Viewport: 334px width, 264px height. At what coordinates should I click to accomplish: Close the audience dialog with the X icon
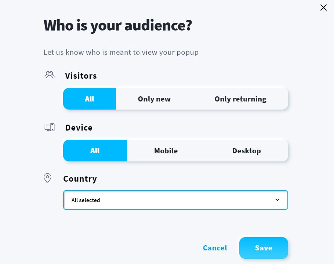click(323, 8)
